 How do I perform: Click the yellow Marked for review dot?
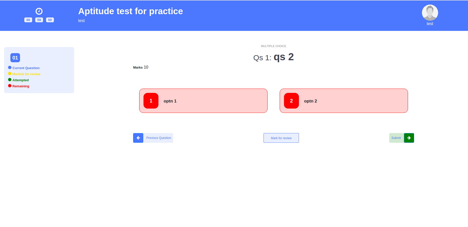point(10,73)
